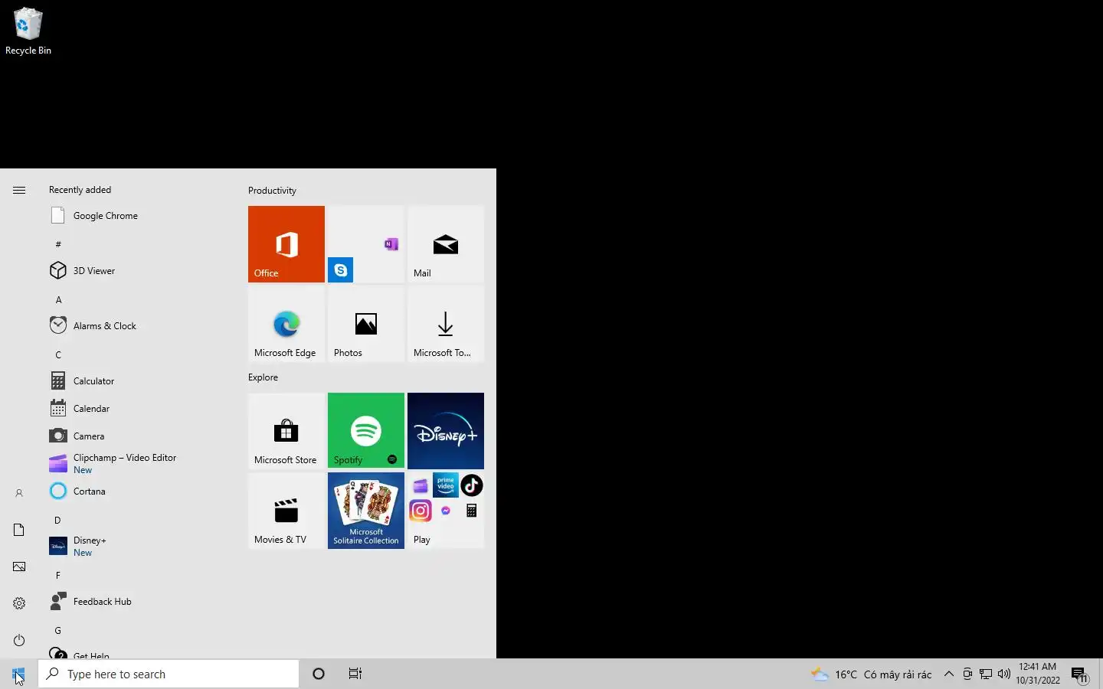Expand the Start menu hamburger button
The width and height of the screenshot is (1103, 689).
[x=19, y=190]
